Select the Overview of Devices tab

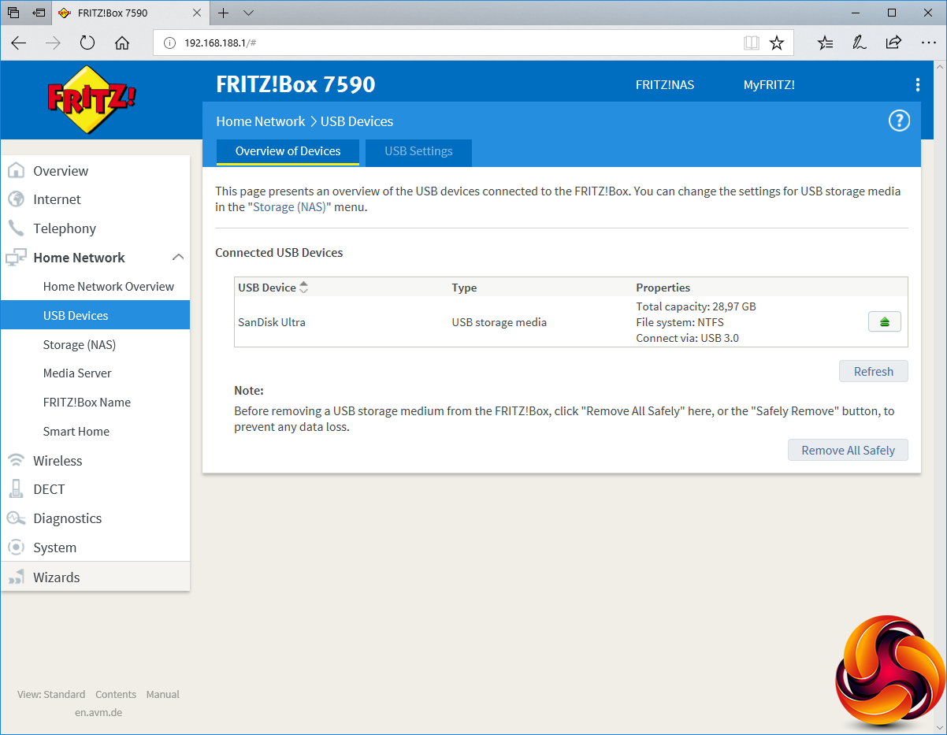click(x=288, y=151)
